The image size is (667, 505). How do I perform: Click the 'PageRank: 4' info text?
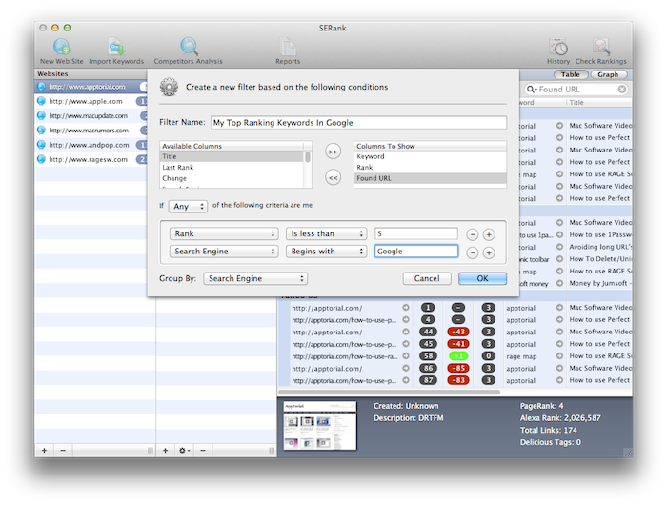tap(541, 406)
